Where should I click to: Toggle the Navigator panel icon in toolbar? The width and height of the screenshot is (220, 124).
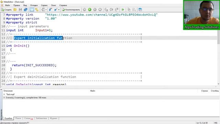37,10
